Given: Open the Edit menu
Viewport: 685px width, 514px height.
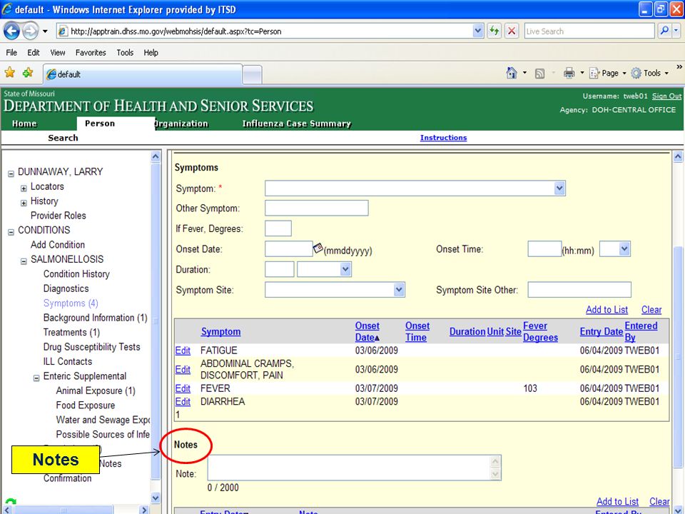Looking at the screenshot, I should click(34, 52).
